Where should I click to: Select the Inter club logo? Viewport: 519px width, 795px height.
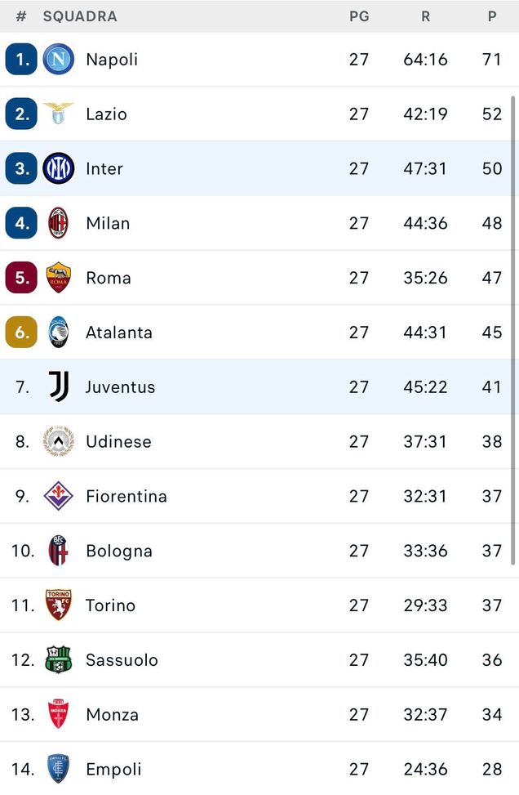tap(57, 168)
